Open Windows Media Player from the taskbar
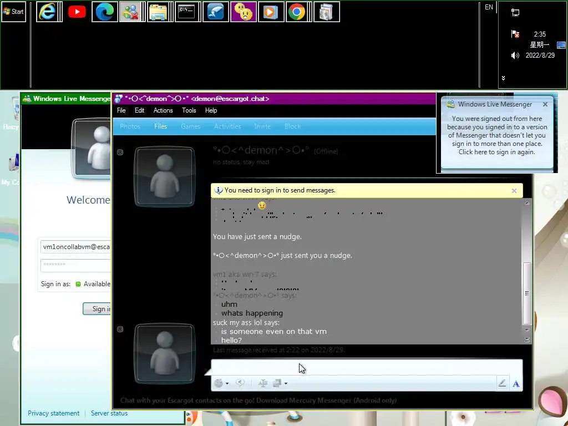Image resolution: width=568 pixels, height=426 pixels. pos(271,12)
